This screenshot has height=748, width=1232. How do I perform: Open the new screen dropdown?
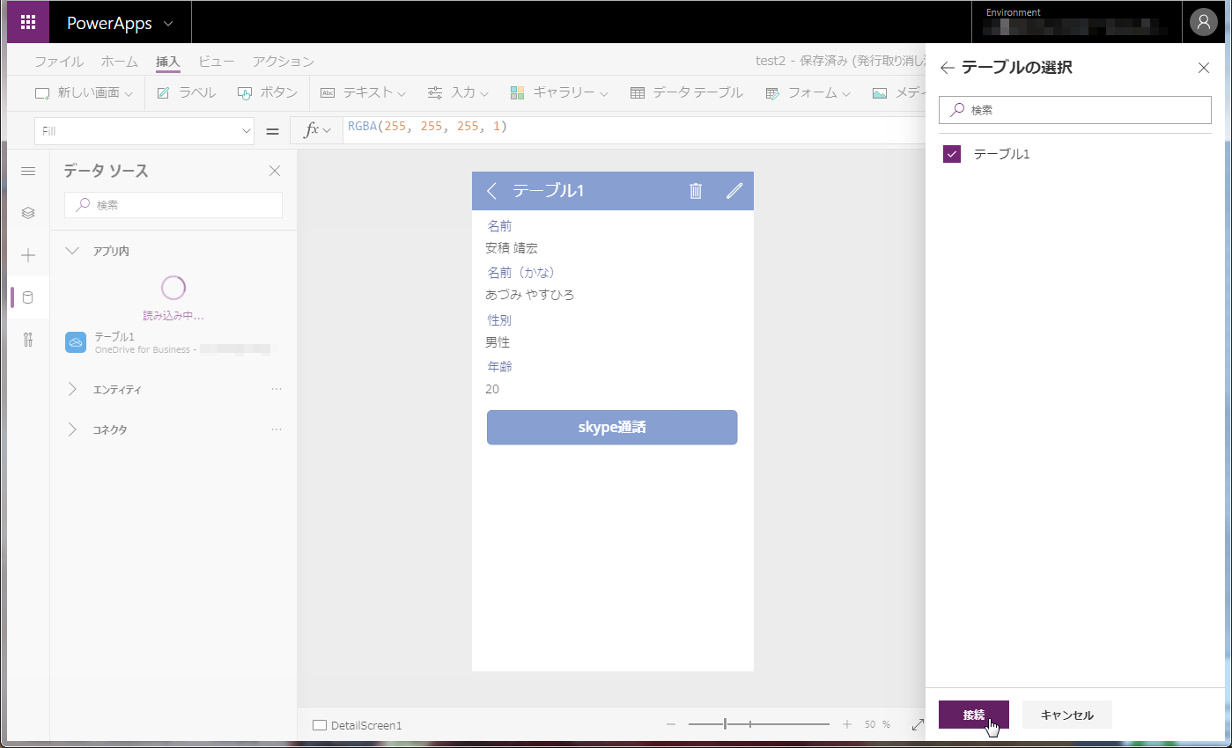point(84,92)
